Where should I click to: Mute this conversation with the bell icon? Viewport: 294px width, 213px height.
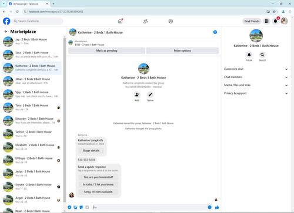click(x=249, y=55)
